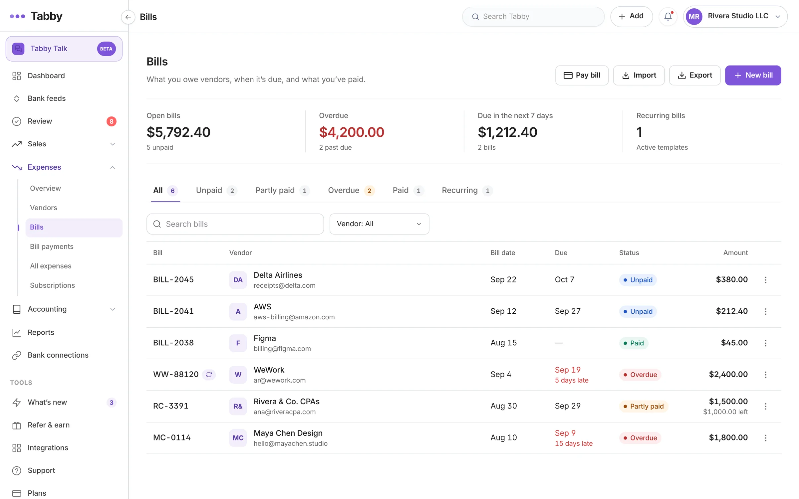The width and height of the screenshot is (799, 499).
Task: Open row actions menu for Figma bill
Action: tap(765, 343)
